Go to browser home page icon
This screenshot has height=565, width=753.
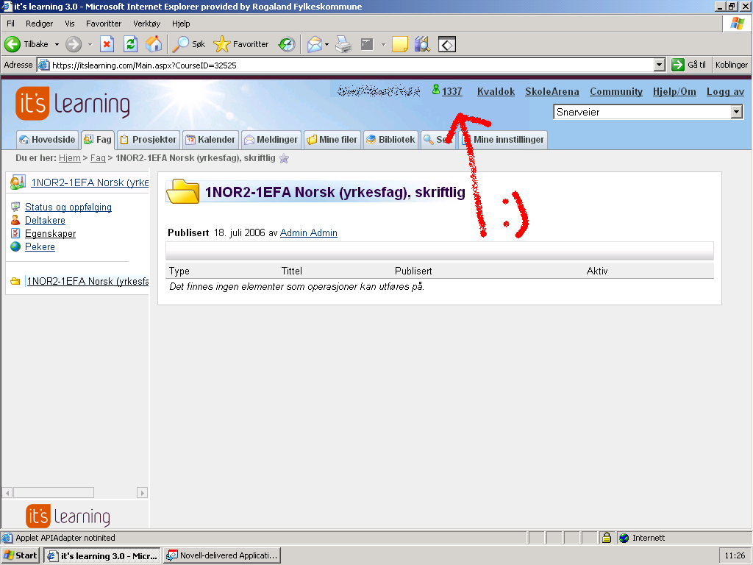pos(154,44)
